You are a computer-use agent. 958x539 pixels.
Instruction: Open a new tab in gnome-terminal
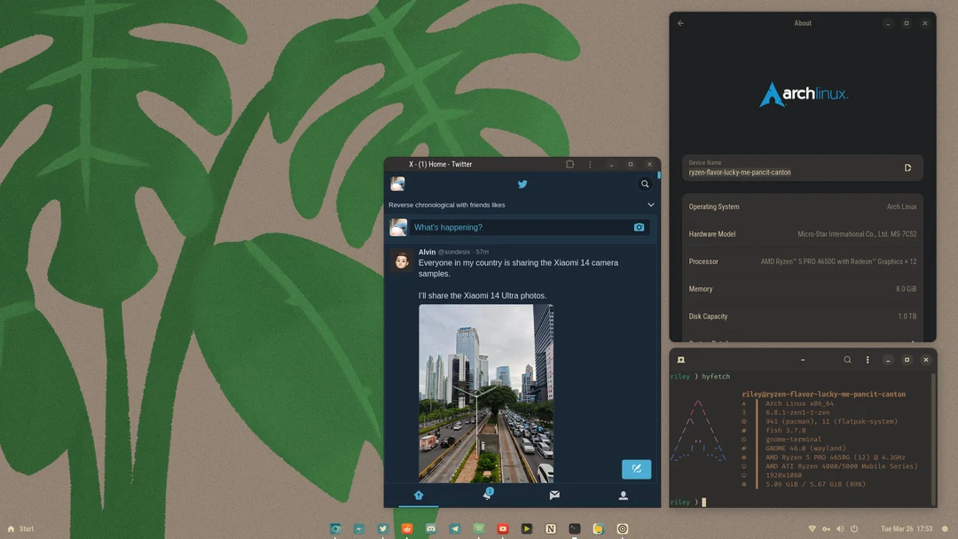680,359
